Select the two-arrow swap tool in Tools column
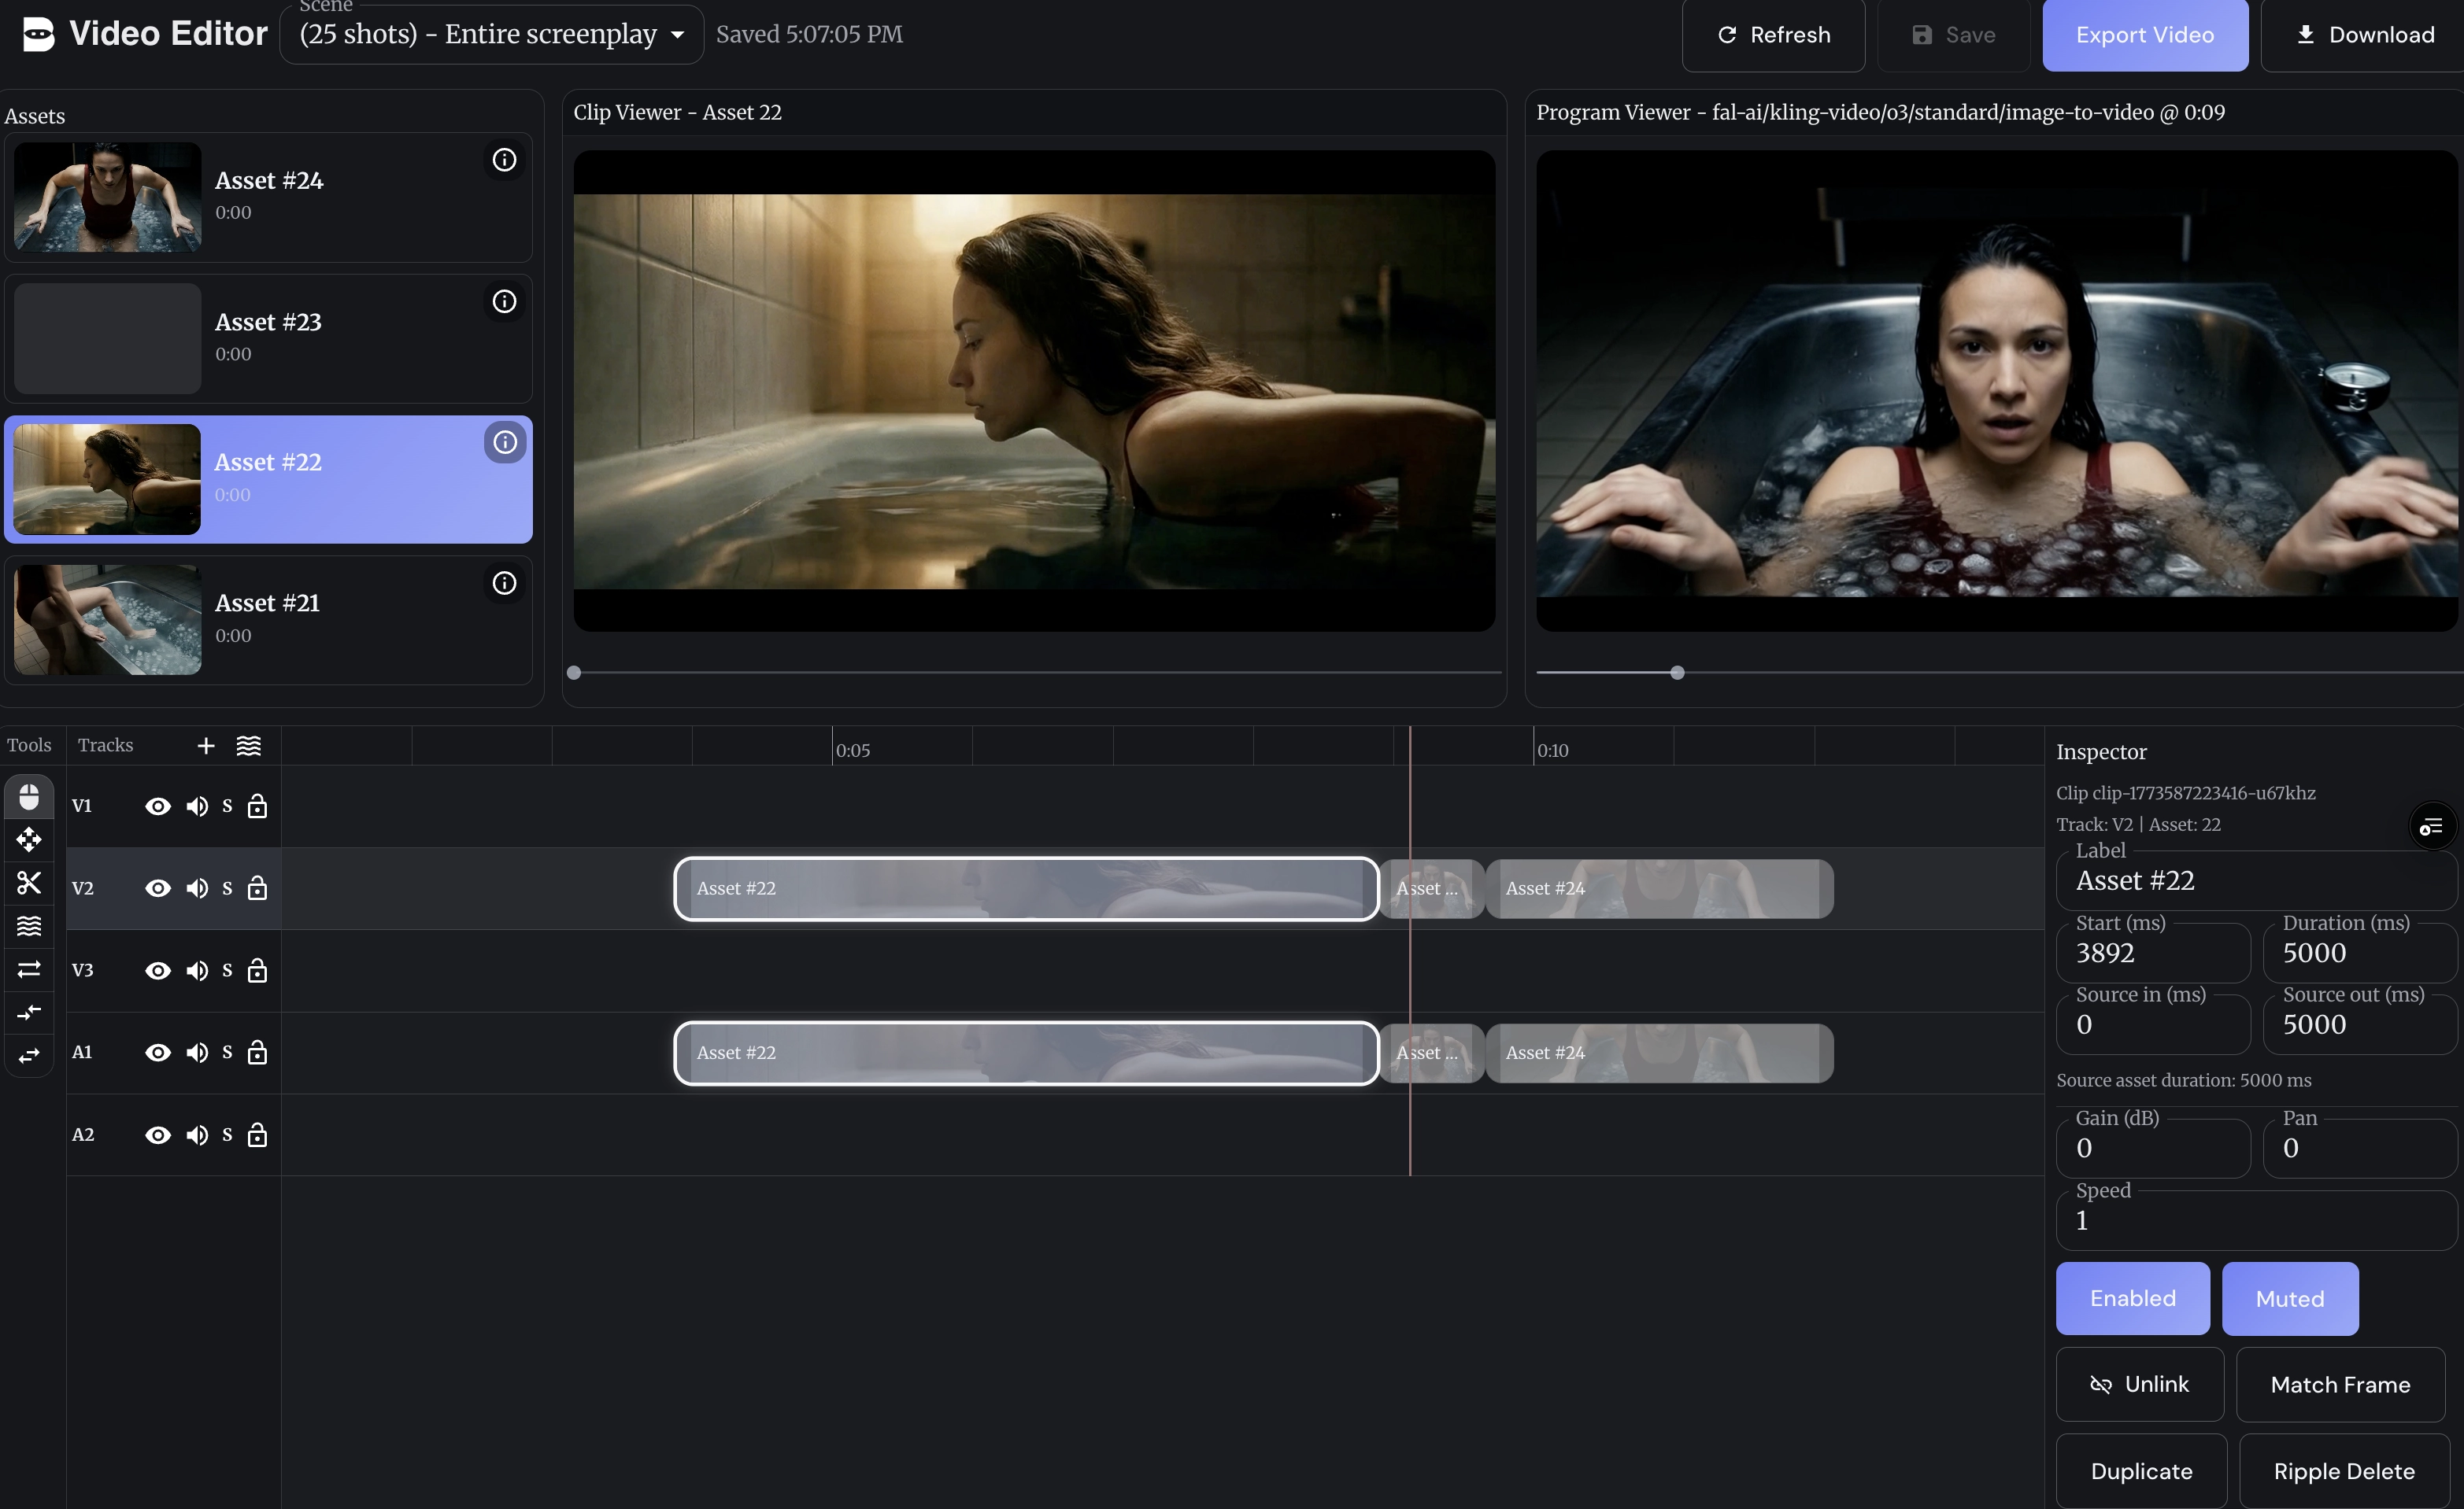The width and height of the screenshot is (2464, 1509). (x=29, y=969)
